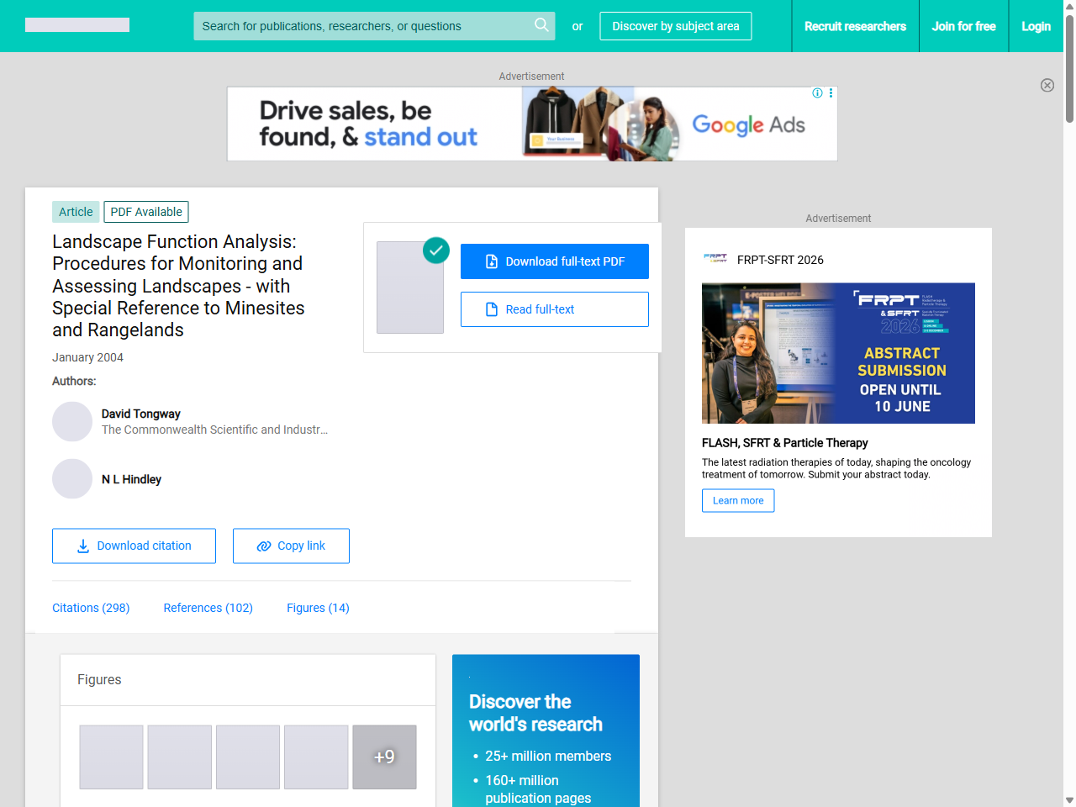The height and width of the screenshot is (807, 1076).
Task: Switch to References (102) tab
Action: click(208, 608)
